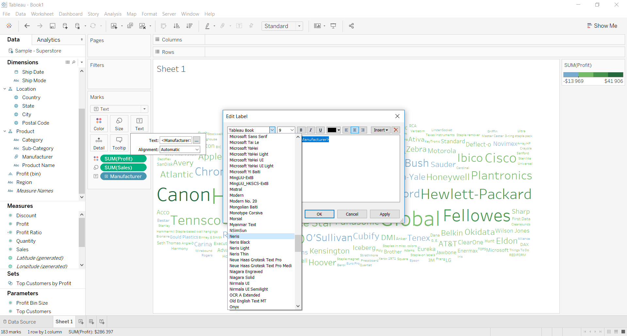
Task: Open the font size dropdown
Action: coord(292,130)
